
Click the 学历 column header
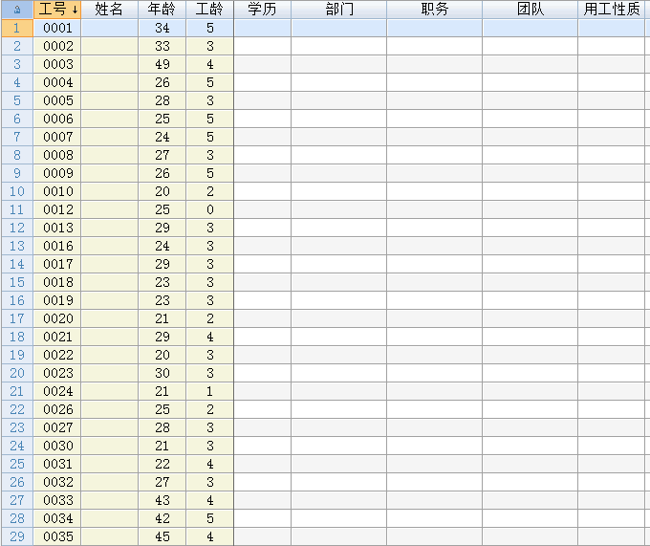263,10
